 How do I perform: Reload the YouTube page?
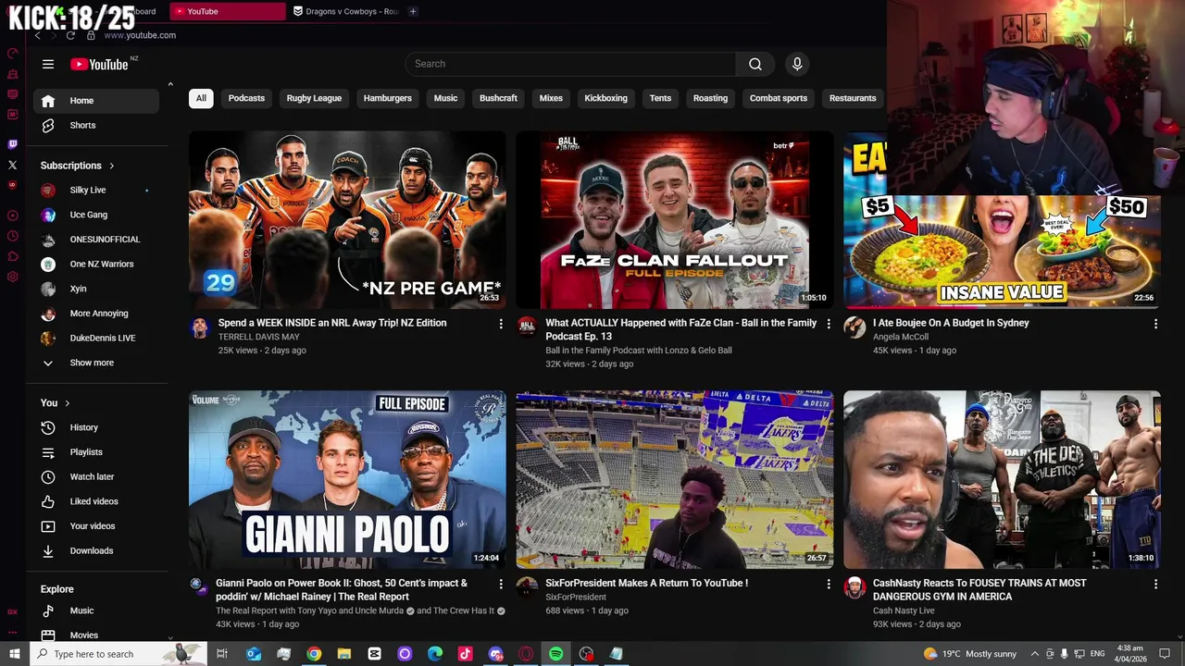[70, 35]
